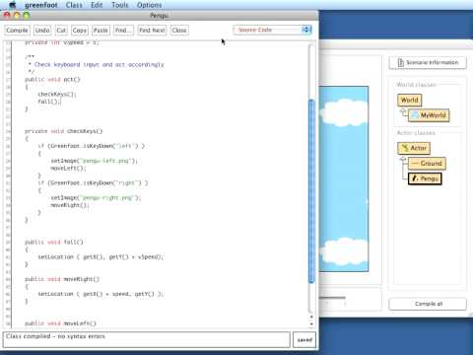Click the Compile all button

pyautogui.click(x=428, y=304)
